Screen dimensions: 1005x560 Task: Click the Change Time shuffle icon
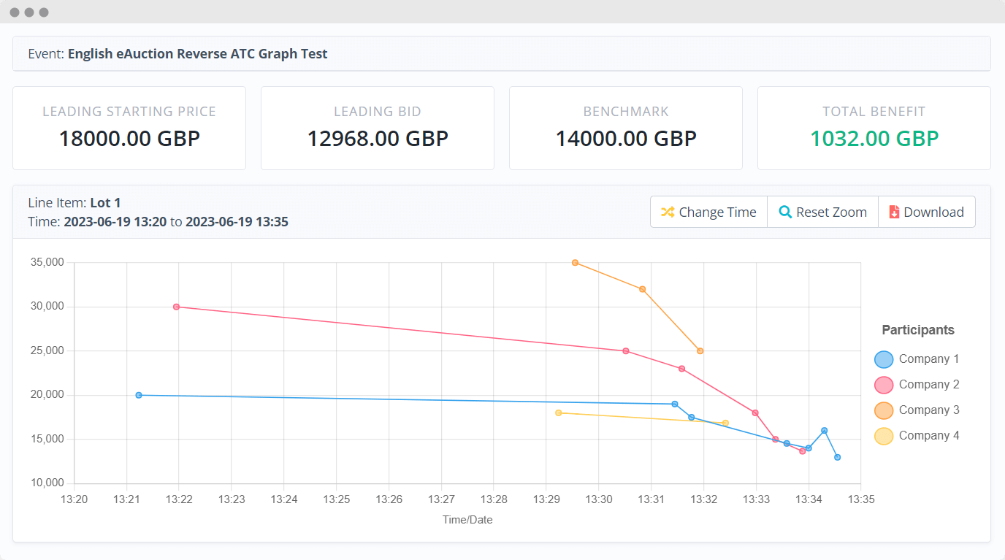[668, 212]
